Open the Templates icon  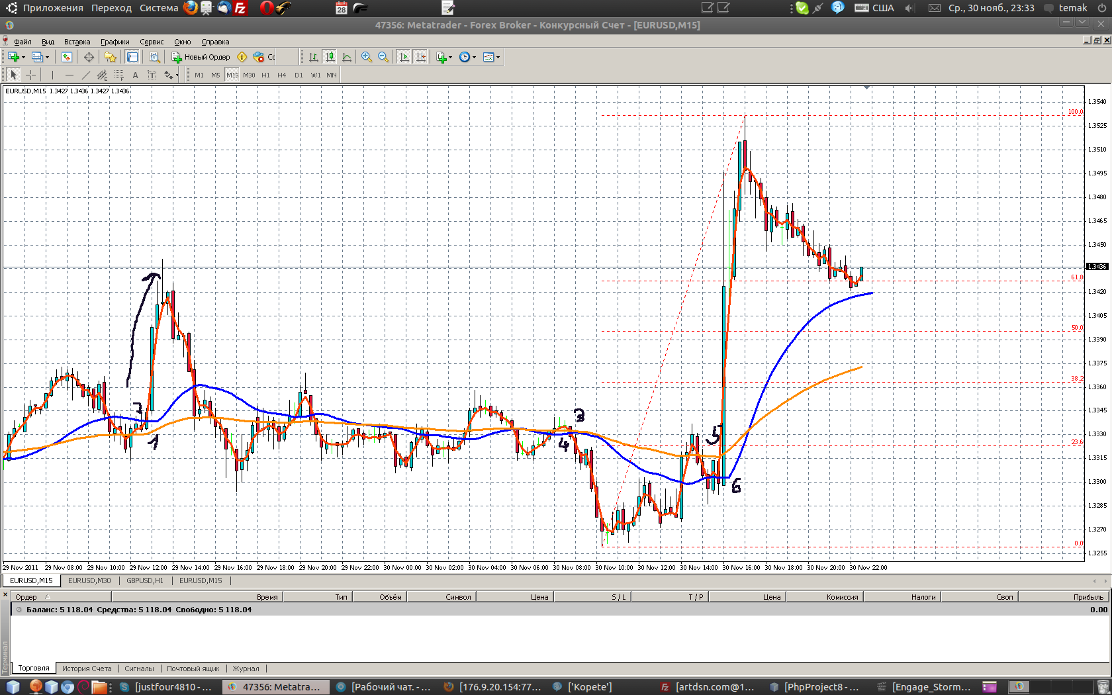[x=488, y=57]
